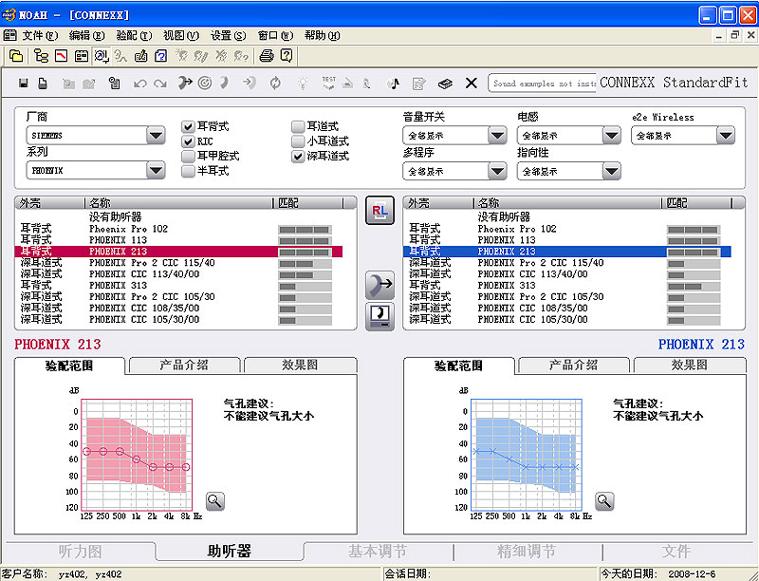Click the notes with pencil icon in top toolbar
This screenshot has width=759, height=581.
click(140, 56)
